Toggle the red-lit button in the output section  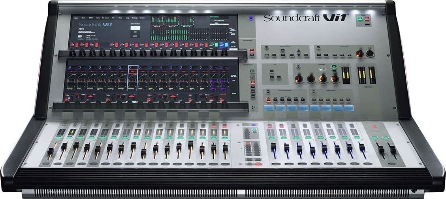(x=268, y=100)
